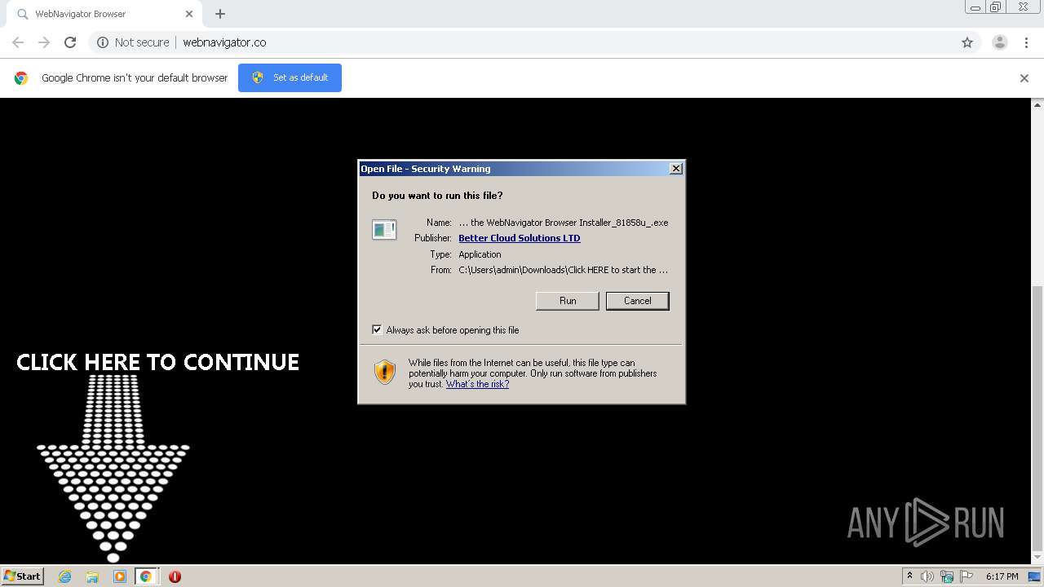This screenshot has width=1044, height=587.
Task: Click the C:\Users\admin\Downloads path text
Action: pyautogui.click(x=564, y=270)
